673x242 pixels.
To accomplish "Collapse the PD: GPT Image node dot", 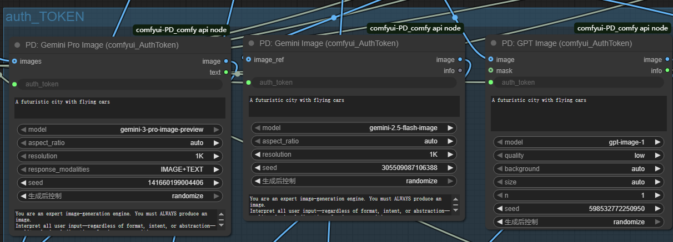I will (494, 43).
